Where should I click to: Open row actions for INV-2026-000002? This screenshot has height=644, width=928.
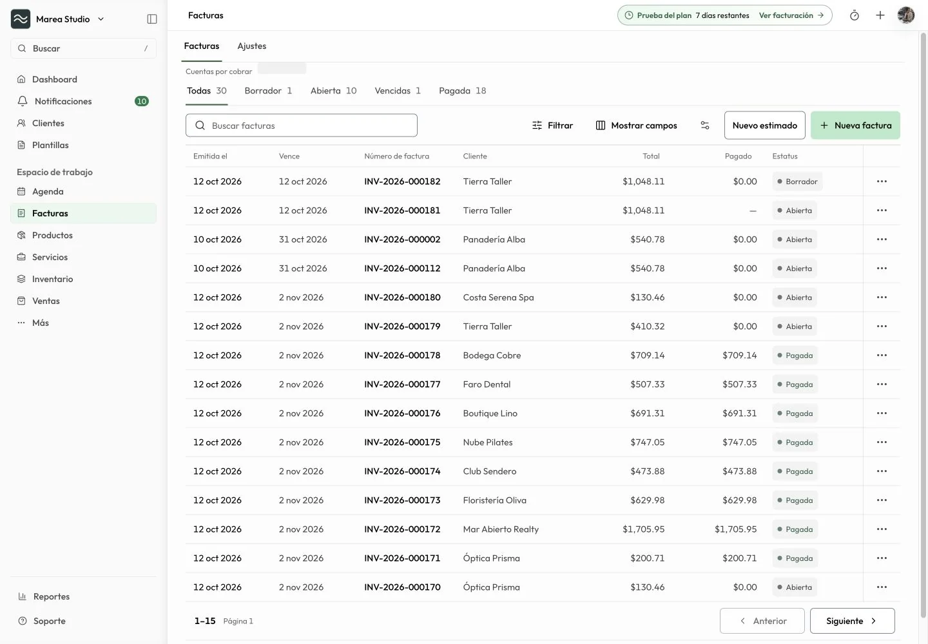pyautogui.click(x=882, y=240)
